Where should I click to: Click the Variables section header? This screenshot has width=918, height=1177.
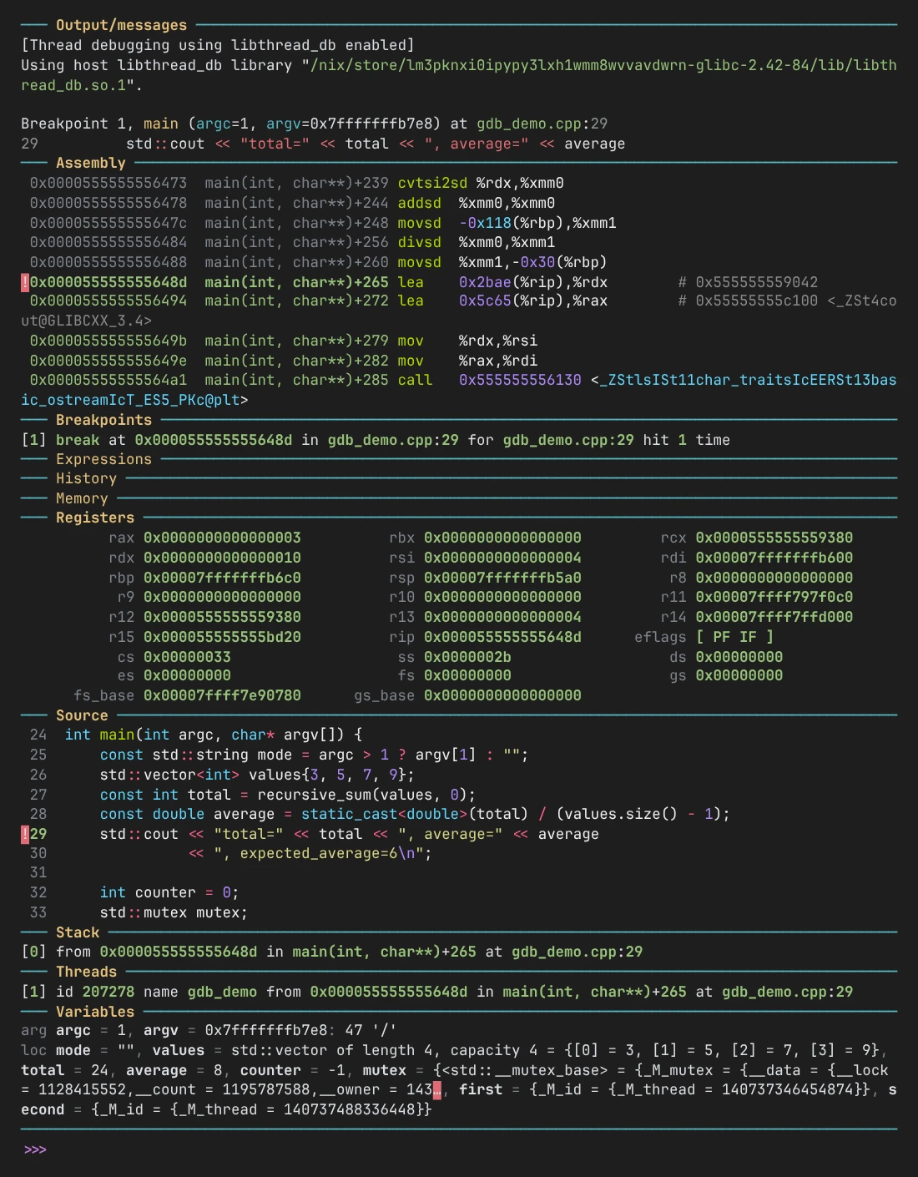(94, 1012)
